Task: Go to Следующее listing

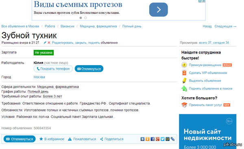Action: tap(225, 26)
